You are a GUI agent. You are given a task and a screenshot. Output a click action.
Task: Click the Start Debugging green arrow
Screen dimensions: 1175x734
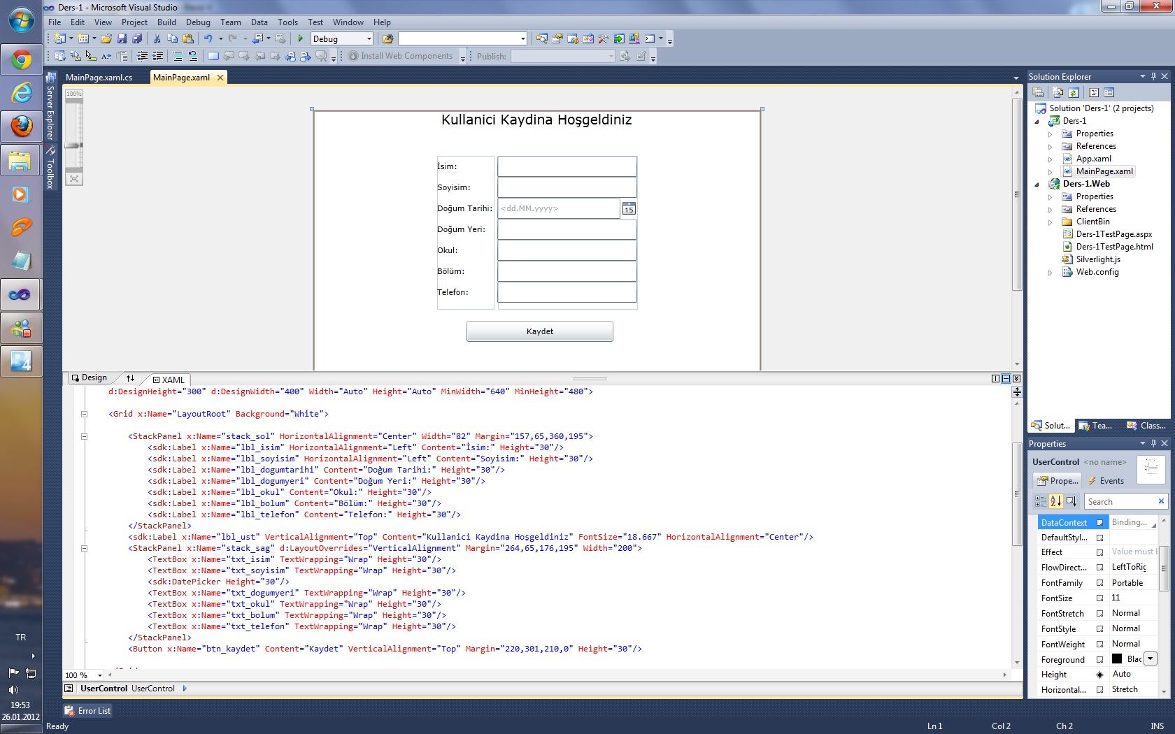(299, 38)
